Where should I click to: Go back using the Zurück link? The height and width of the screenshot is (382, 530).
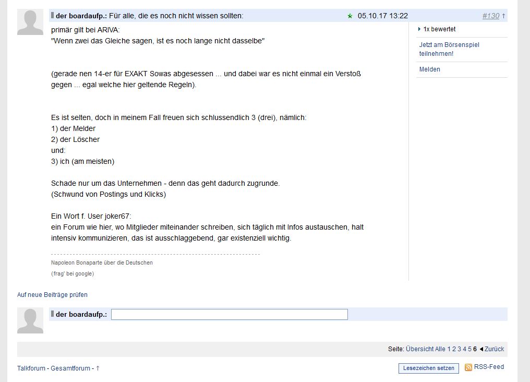point(493,349)
